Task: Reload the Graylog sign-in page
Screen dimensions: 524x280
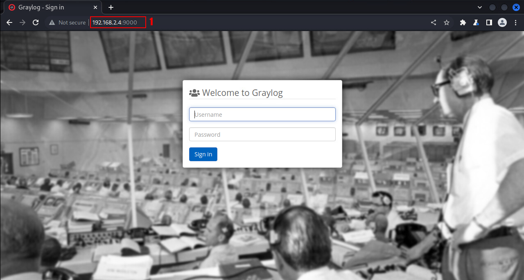Action: 36,22
